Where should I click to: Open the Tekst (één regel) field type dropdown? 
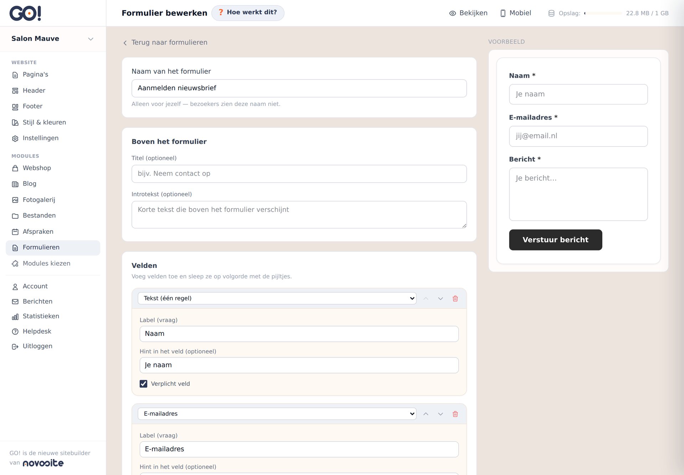pyautogui.click(x=277, y=298)
